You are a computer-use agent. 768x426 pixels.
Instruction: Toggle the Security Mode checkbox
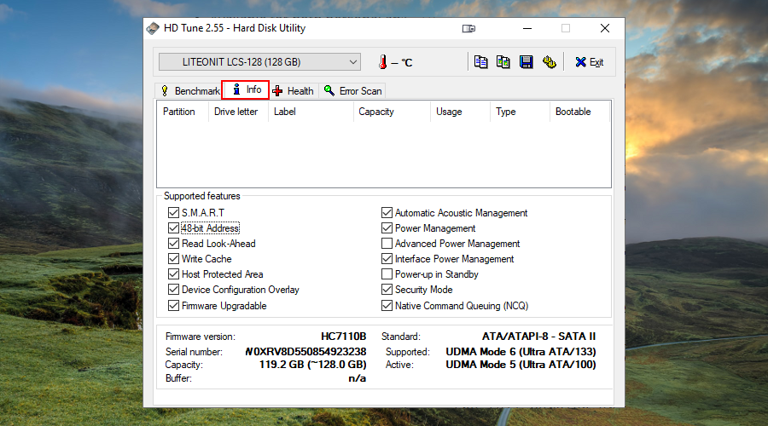click(387, 290)
